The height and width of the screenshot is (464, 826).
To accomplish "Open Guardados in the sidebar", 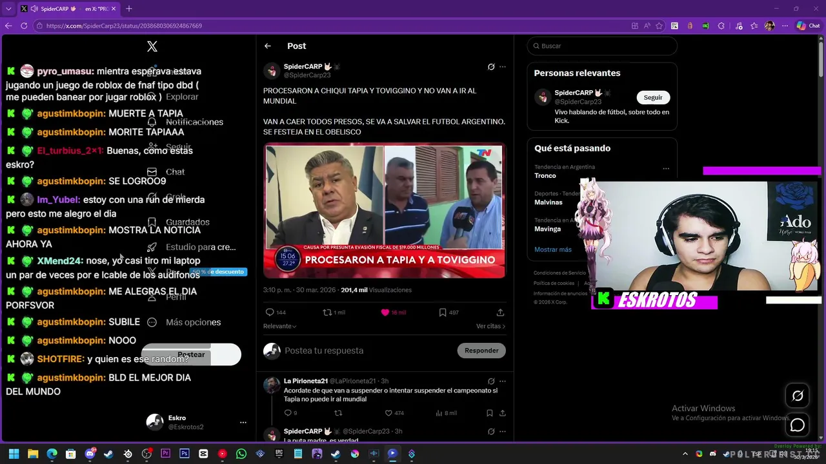I will pos(178,222).
